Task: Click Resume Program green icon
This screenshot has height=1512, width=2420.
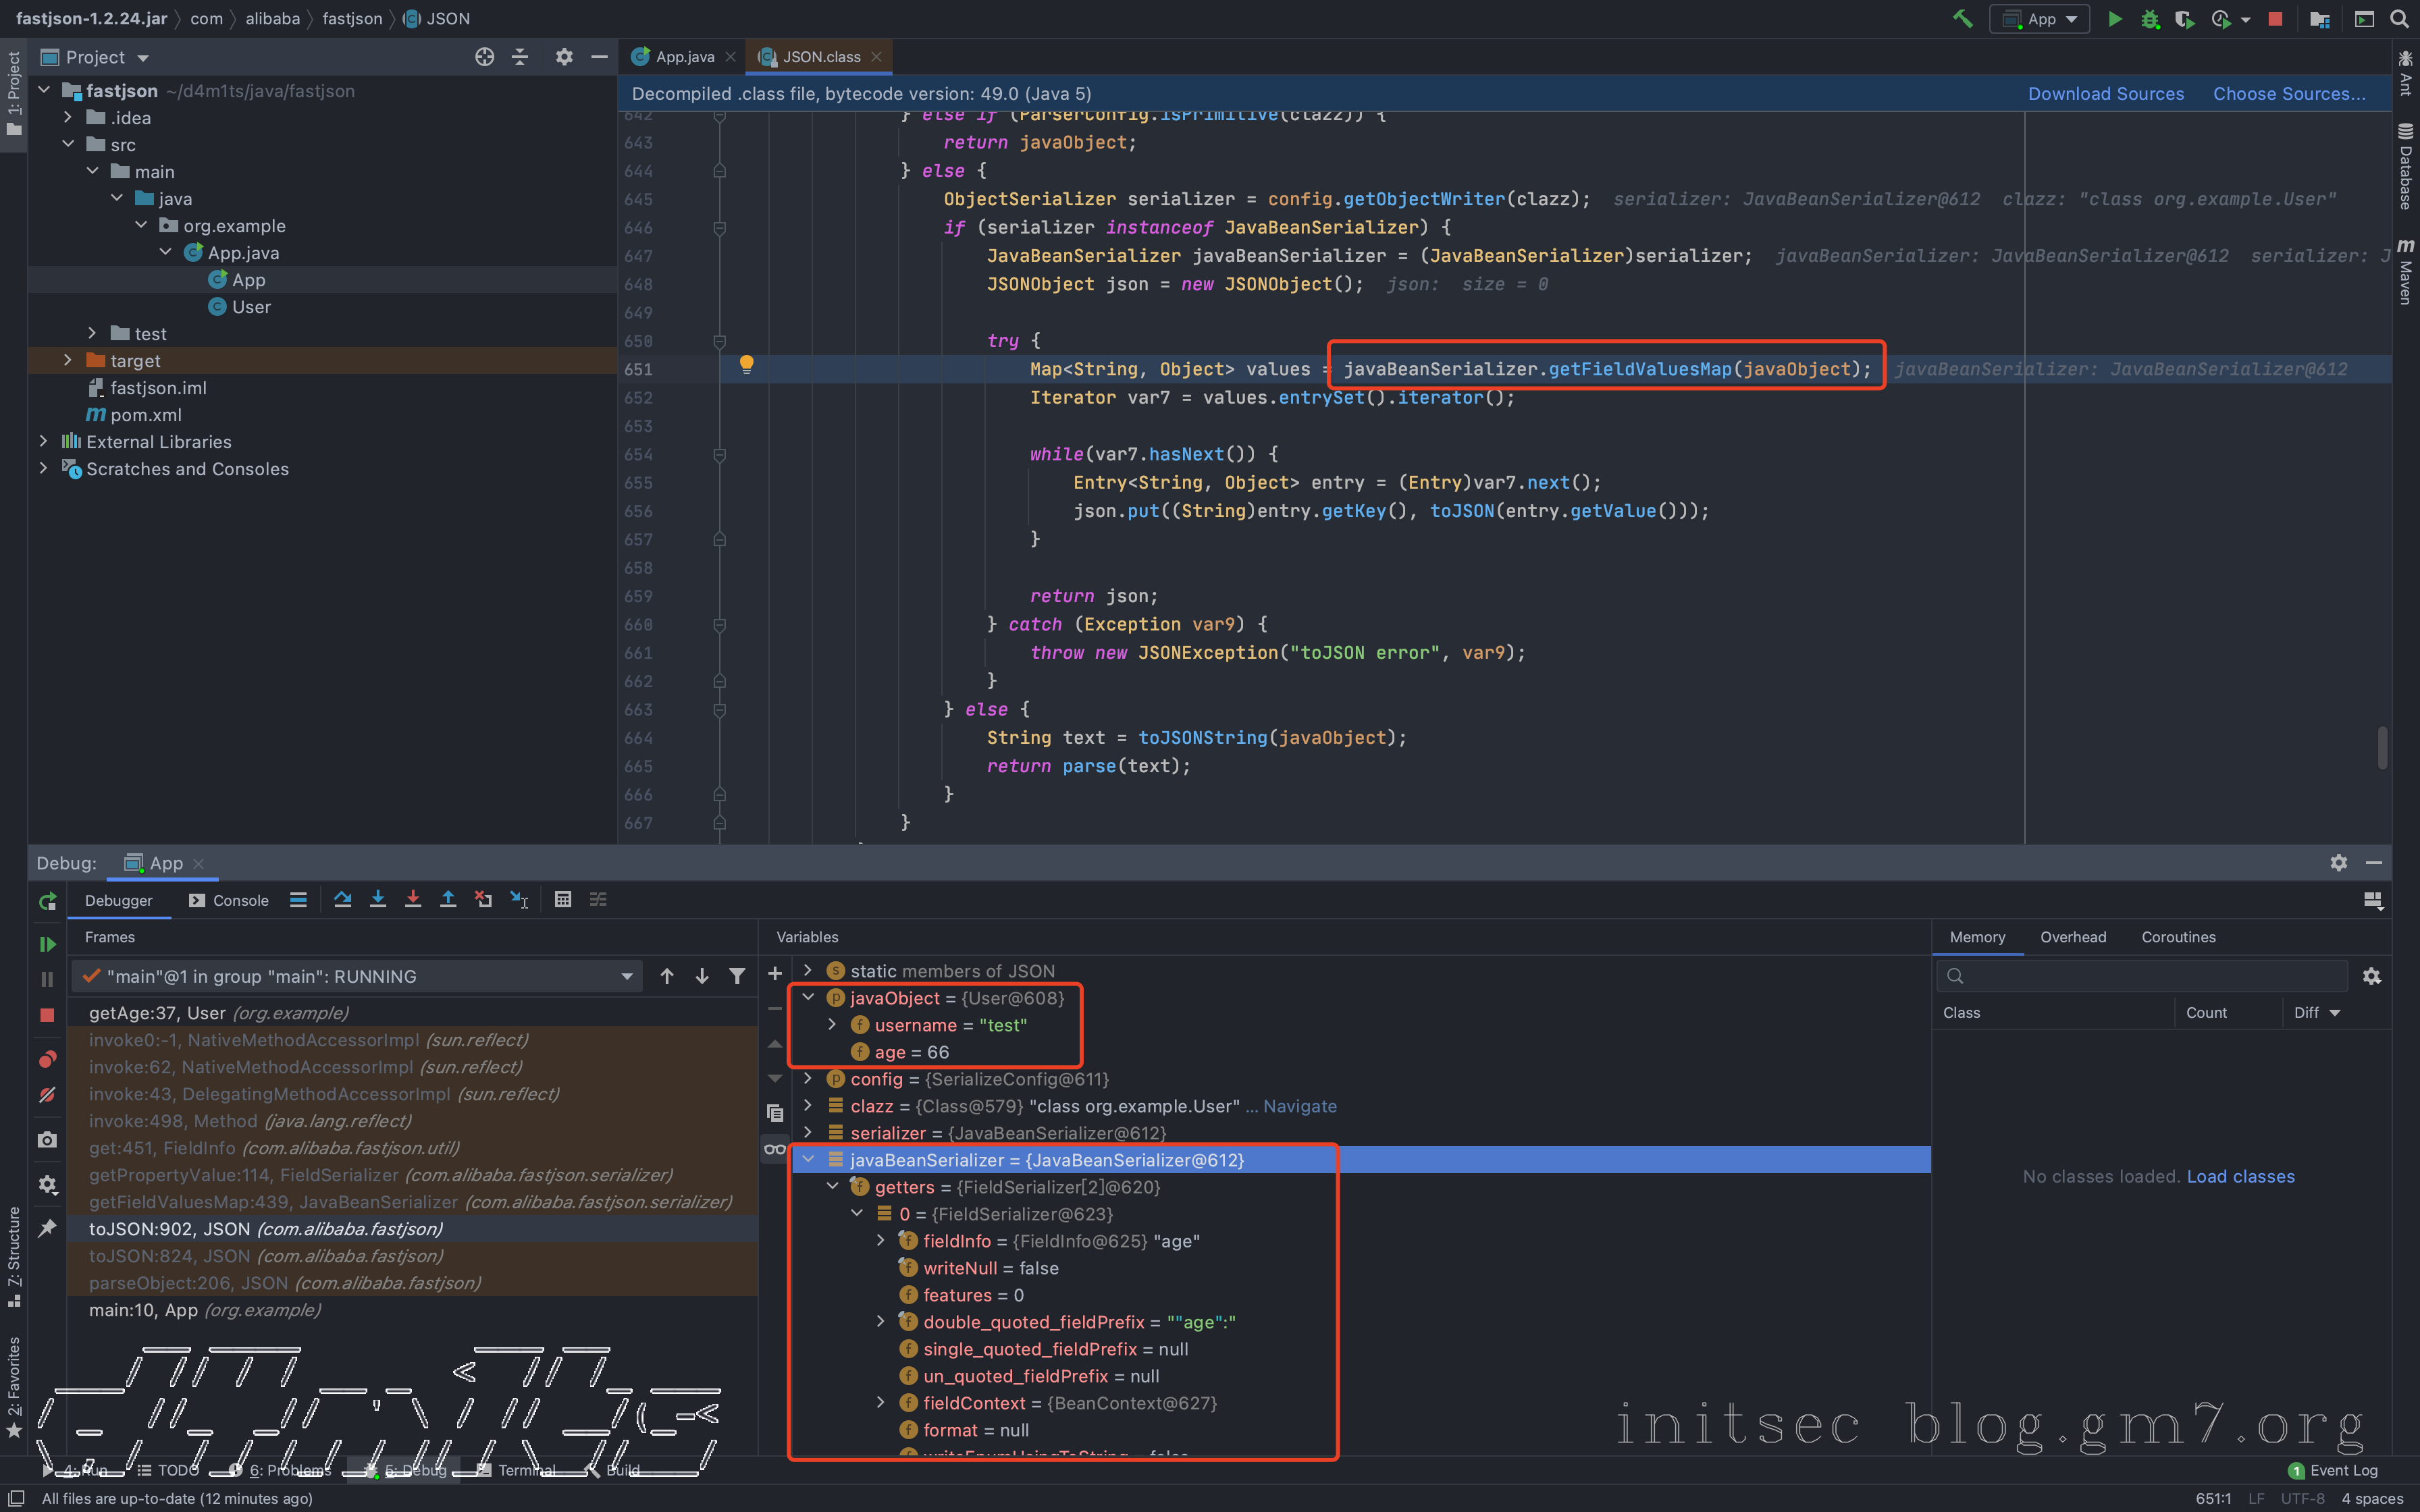Action: (47, 943)
